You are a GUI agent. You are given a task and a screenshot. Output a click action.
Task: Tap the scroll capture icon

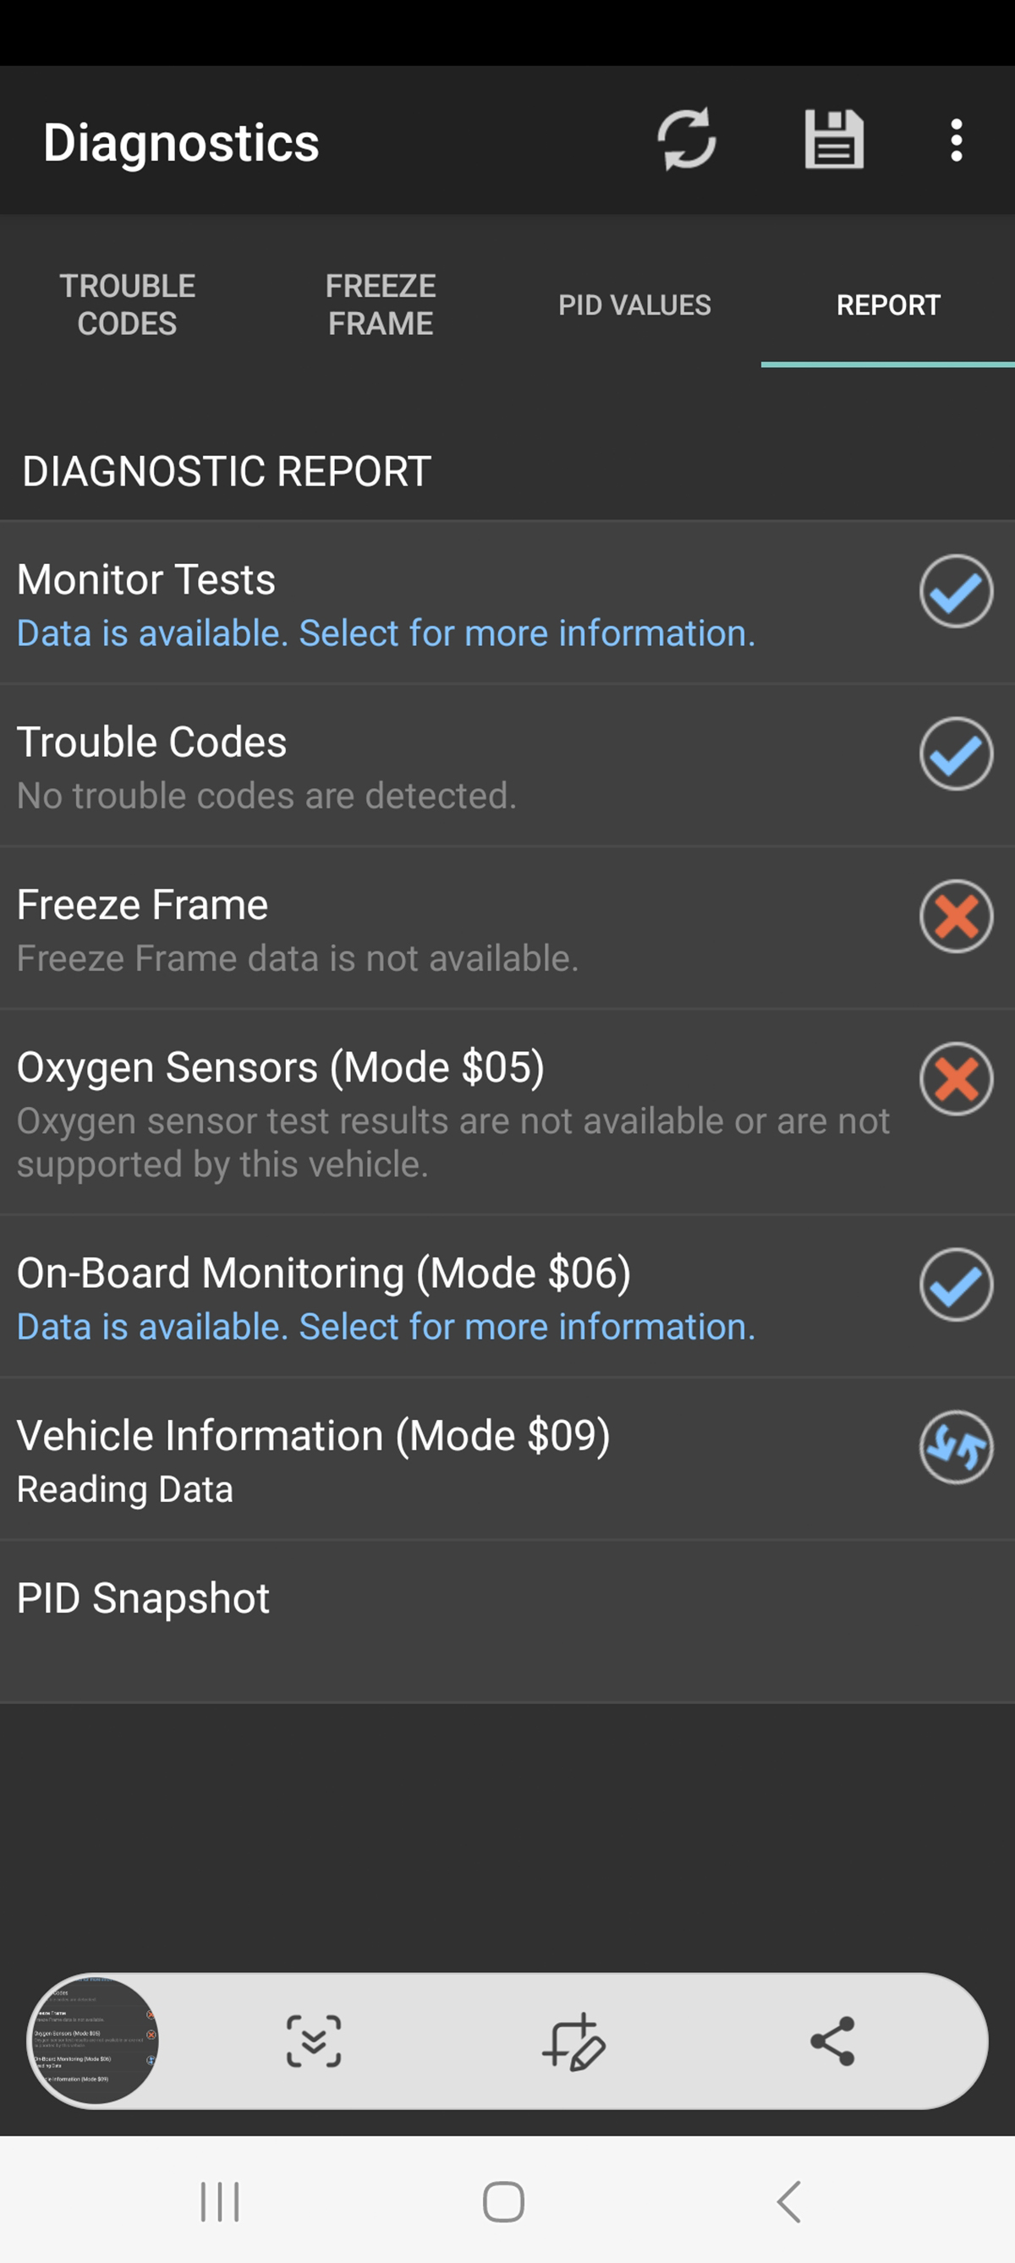pyautogui.click(x=314, y=2041)
